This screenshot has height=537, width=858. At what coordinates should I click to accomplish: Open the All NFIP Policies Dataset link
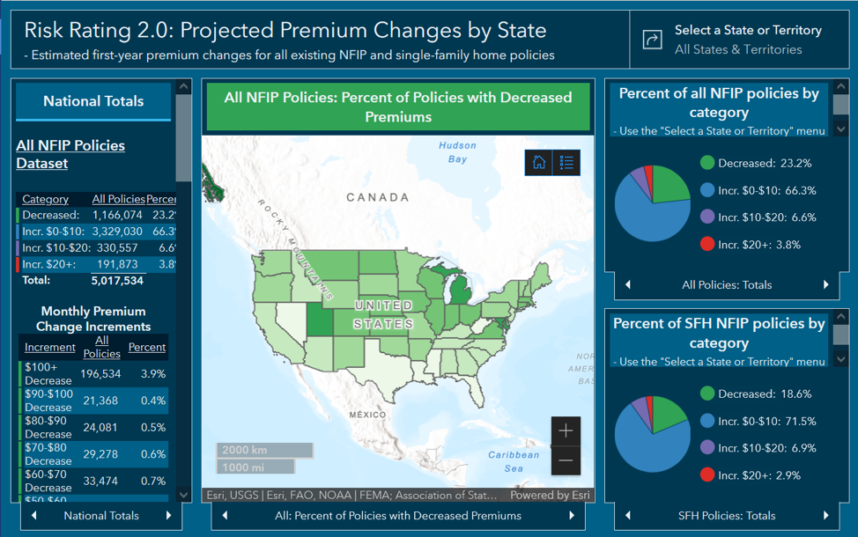coord(70,154)
